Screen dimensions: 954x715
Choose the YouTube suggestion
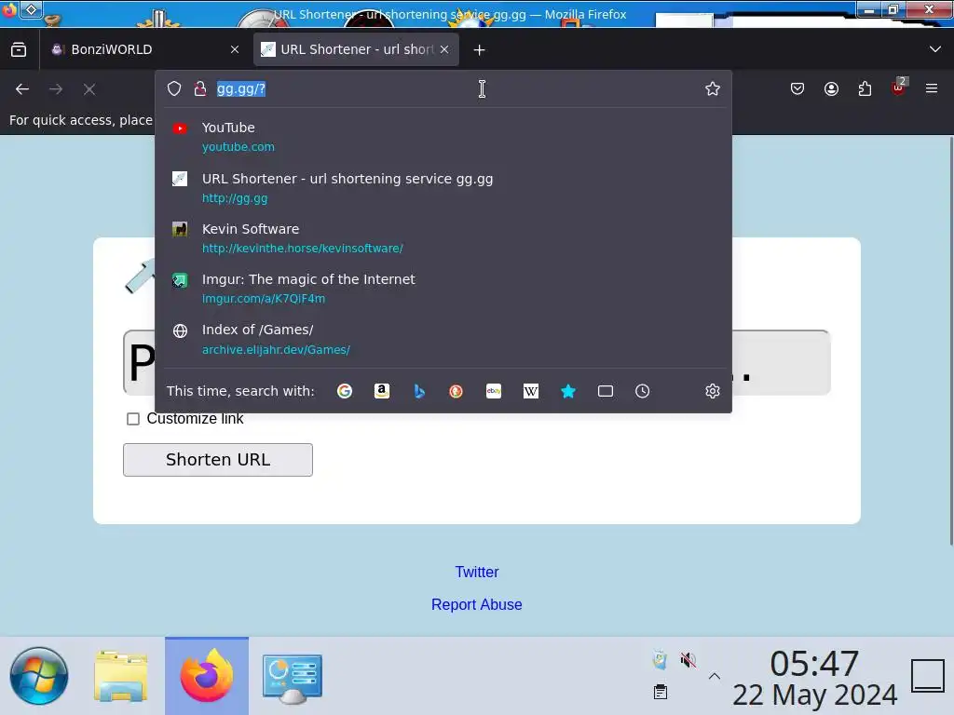pos(443,137)
